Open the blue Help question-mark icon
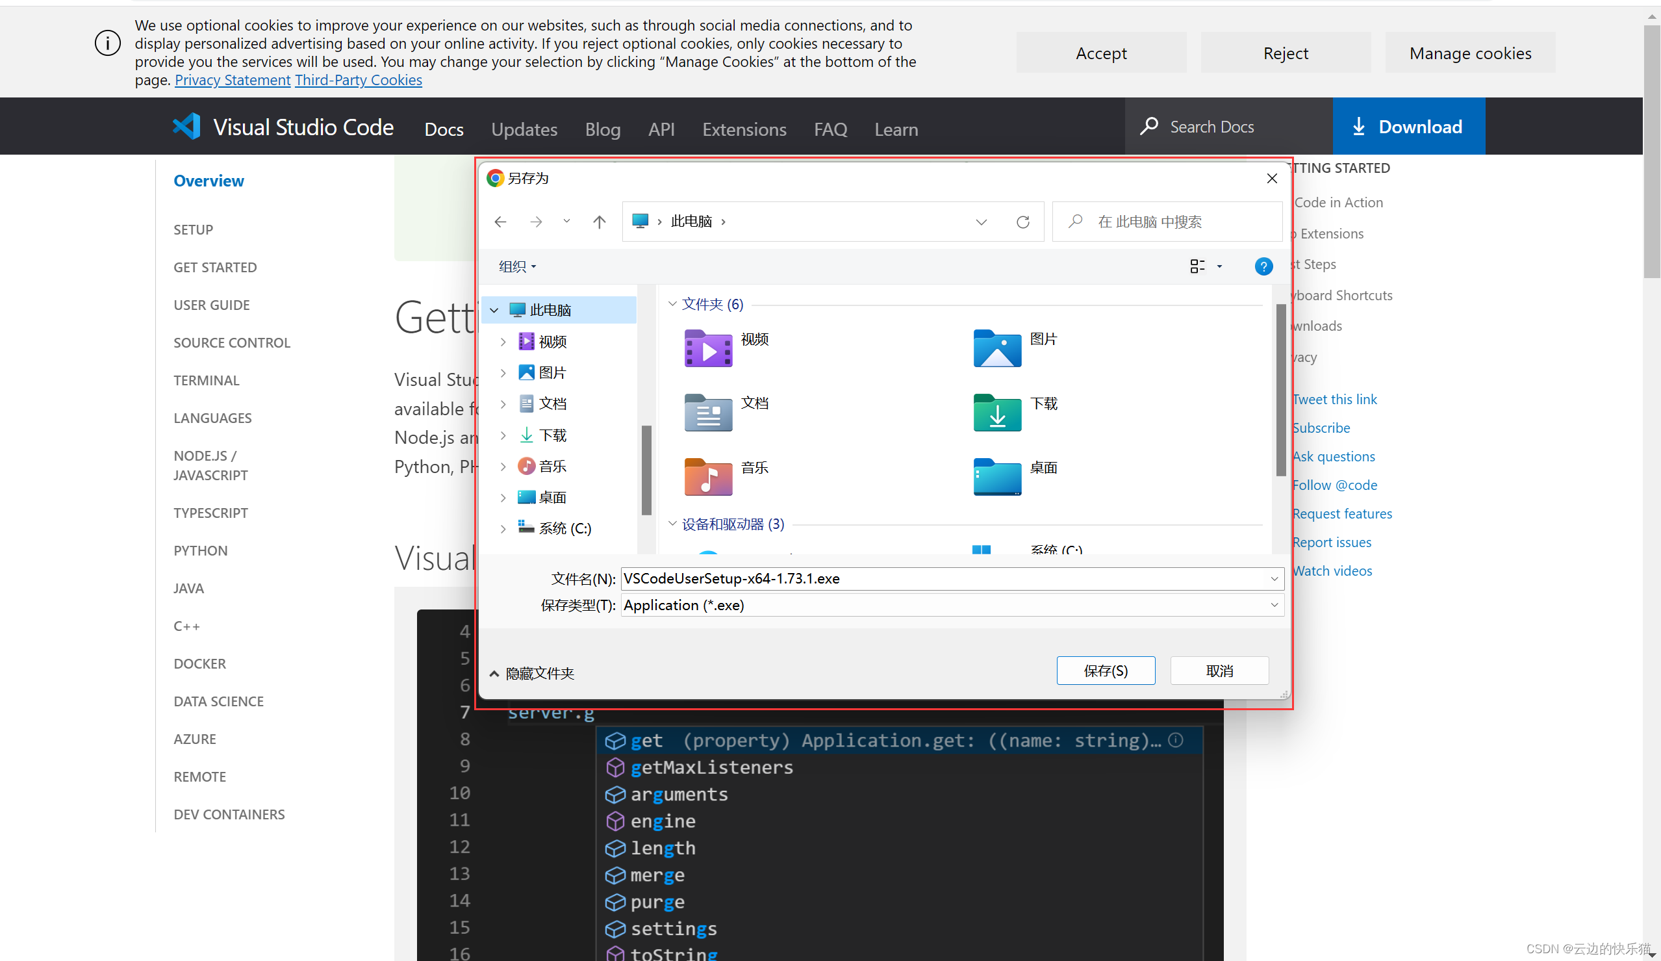Viewport: 1661px width, 961px height. [x=1263, y=266]
